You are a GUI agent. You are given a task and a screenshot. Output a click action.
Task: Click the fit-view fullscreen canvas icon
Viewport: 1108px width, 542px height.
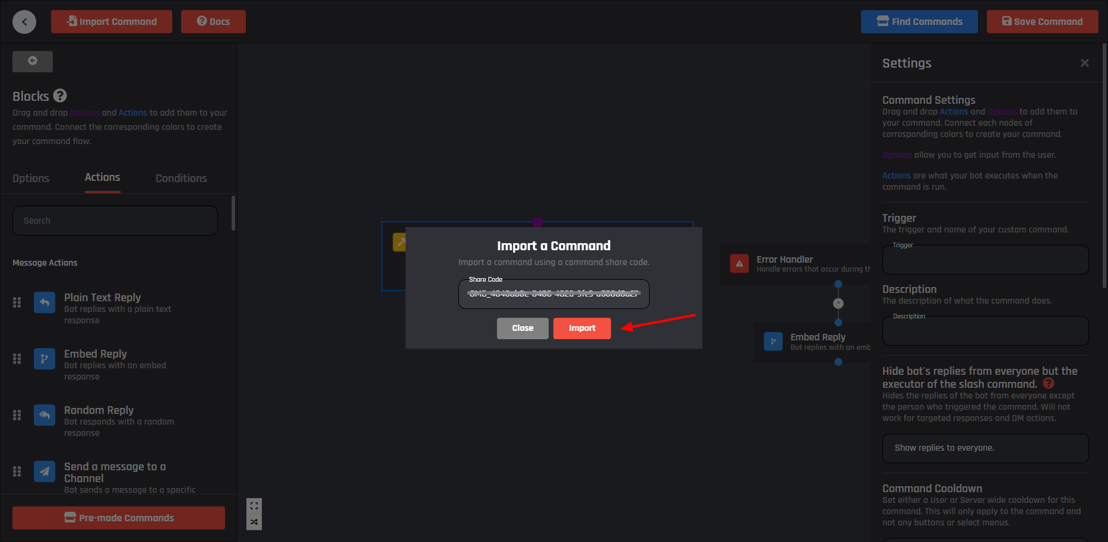click(254, 506)
